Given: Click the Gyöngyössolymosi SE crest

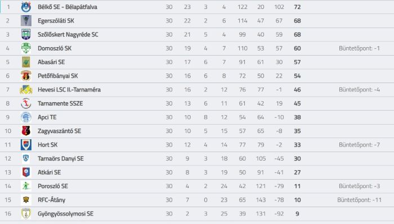Looking at the screenshot, I should (x=26, y=213).
